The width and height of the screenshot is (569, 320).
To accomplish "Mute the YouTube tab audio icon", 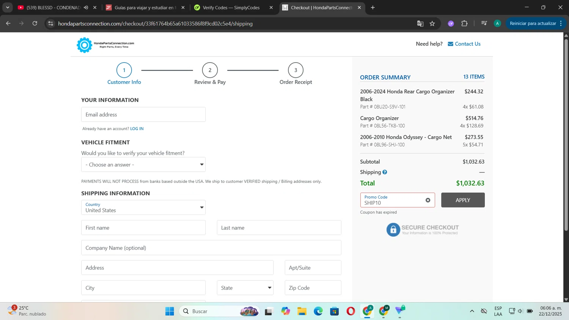I will tap(86, 8).
